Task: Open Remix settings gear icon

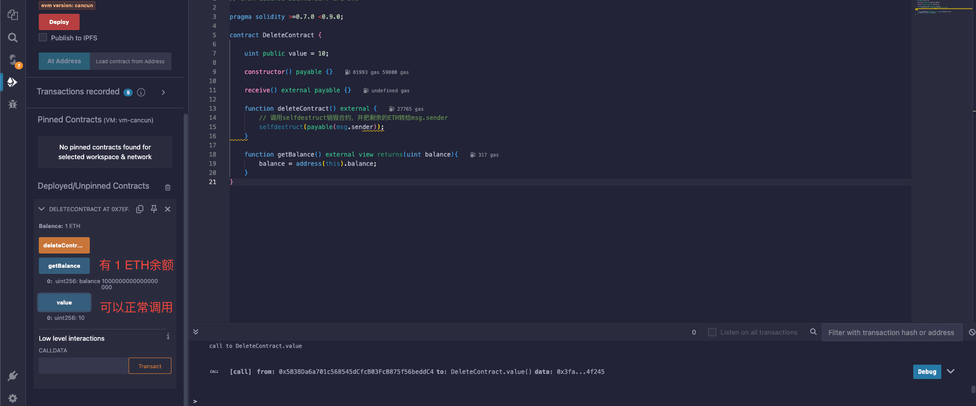Action: click(13, 398)
